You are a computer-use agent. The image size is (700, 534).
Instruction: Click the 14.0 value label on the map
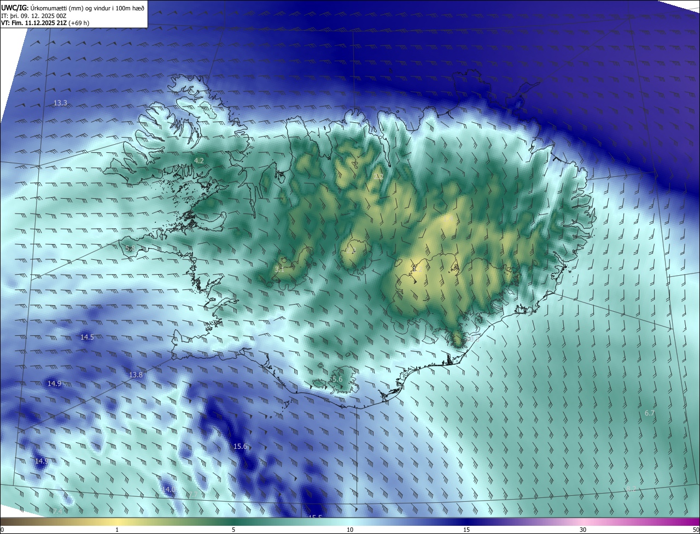[168, 490]
